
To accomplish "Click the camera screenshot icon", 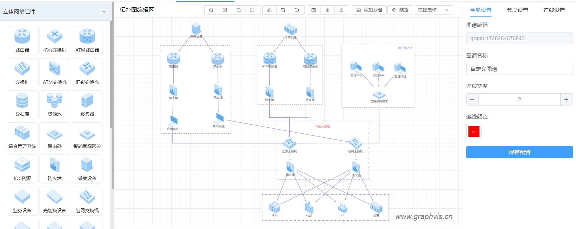I will point(314,10).
